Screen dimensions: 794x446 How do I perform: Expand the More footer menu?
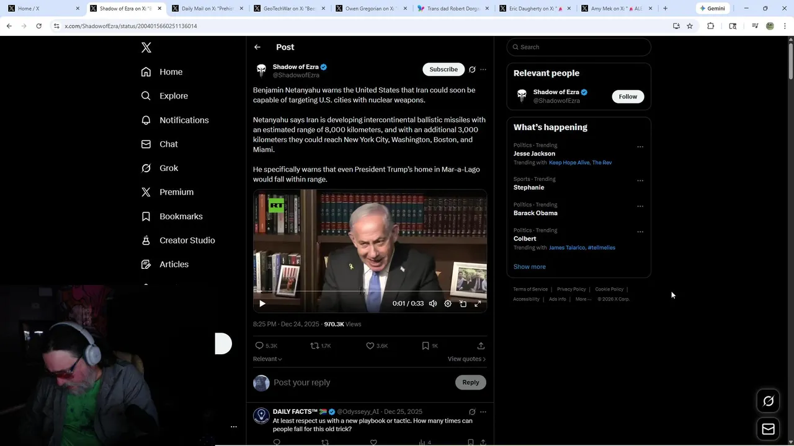(x=583, y=299)
